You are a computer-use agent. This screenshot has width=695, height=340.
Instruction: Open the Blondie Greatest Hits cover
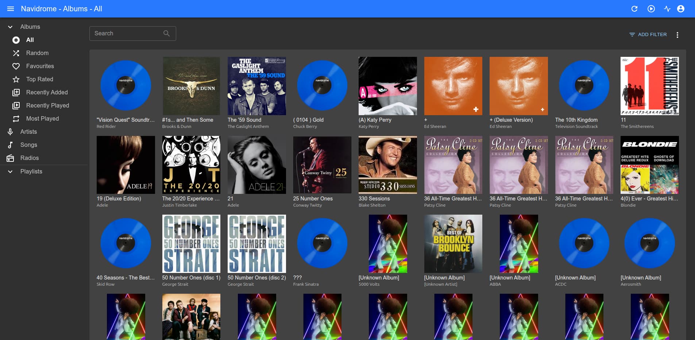[x=650, y=165]
